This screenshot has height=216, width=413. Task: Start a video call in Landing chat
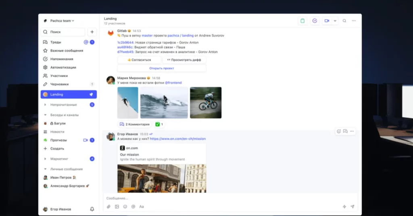[326, 21]
